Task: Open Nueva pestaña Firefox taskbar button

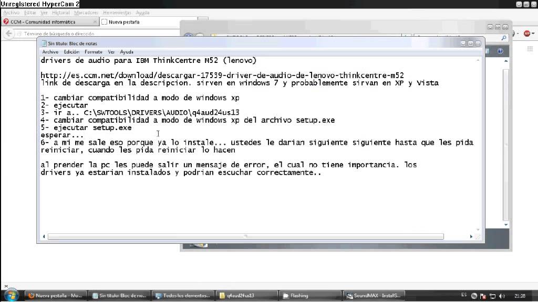Action: [56, 296]
